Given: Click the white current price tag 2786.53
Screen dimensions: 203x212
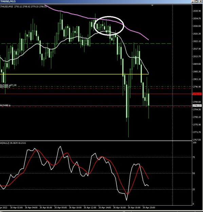Looking at the screenshot, I should coord(197,105).
